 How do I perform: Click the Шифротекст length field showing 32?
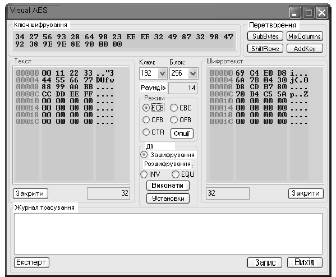[x=228, y=193]
